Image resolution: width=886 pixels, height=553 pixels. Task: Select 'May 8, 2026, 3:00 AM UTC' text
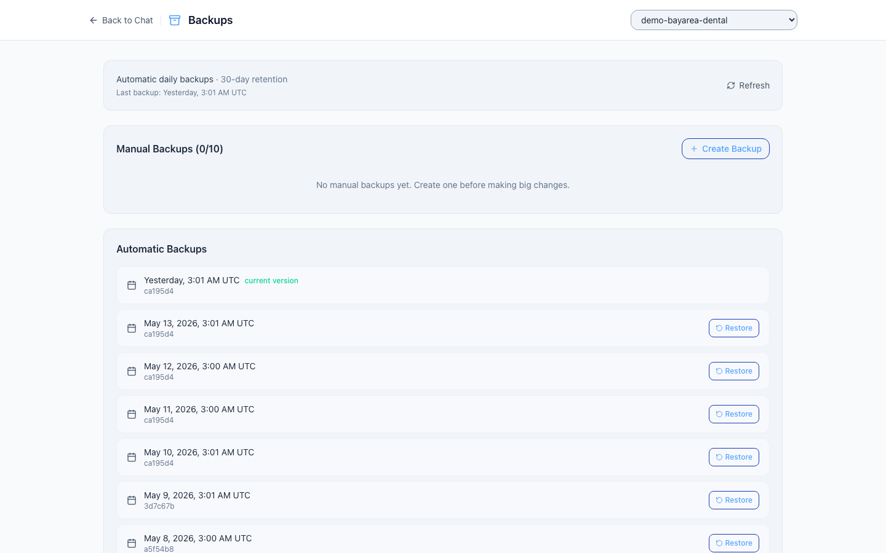point(198,538)
